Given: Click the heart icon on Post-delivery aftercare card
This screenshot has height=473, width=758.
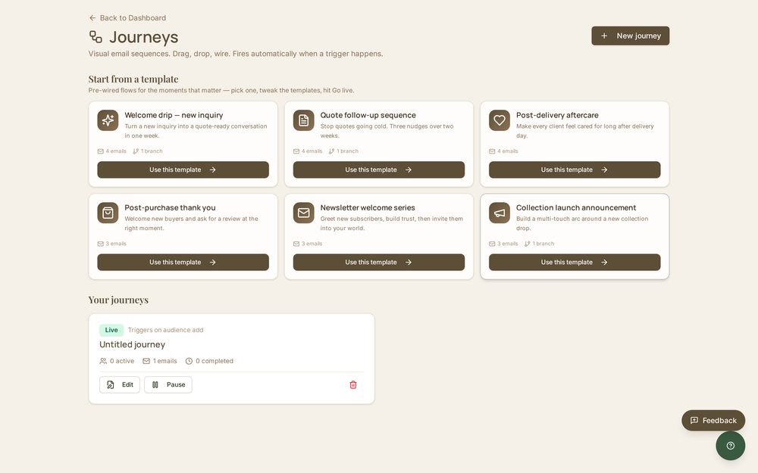Looking at the screenshot, I should [500, 120].
